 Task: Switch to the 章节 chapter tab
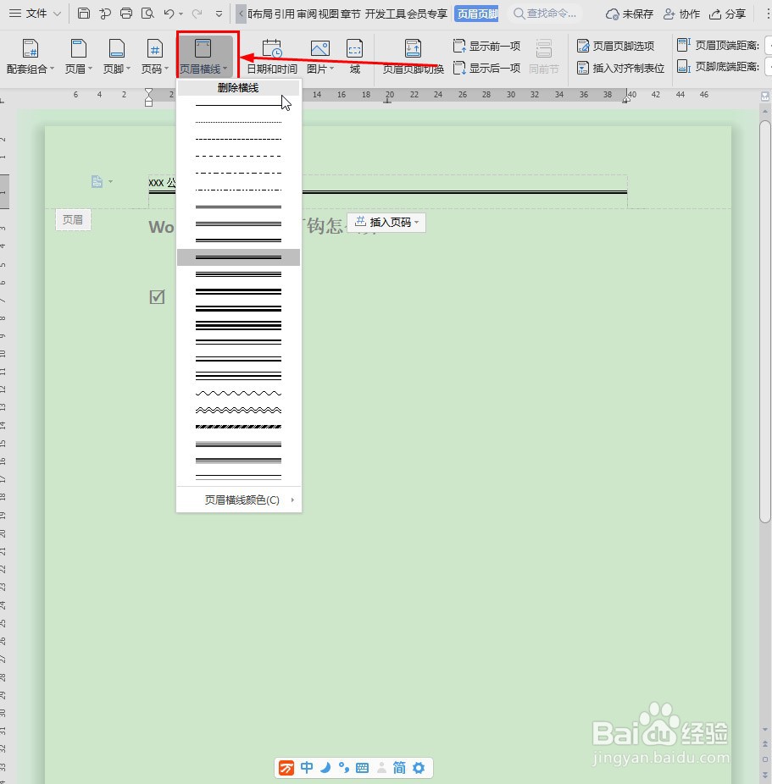point(350,14)
